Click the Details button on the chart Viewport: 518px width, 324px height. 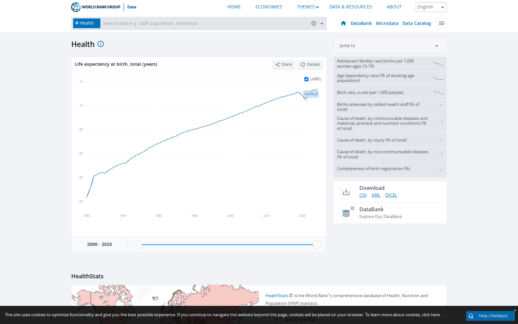310,64
